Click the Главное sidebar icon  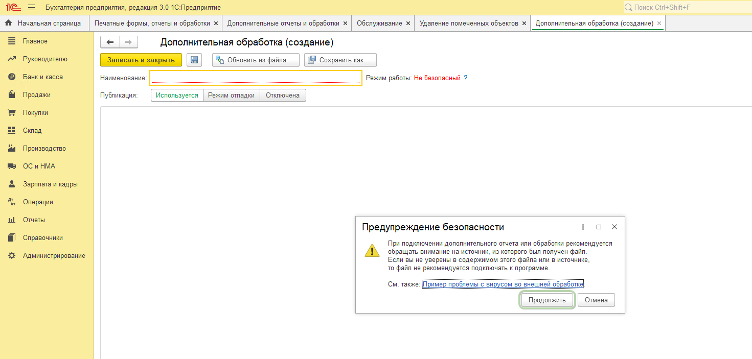pos(12,41)
